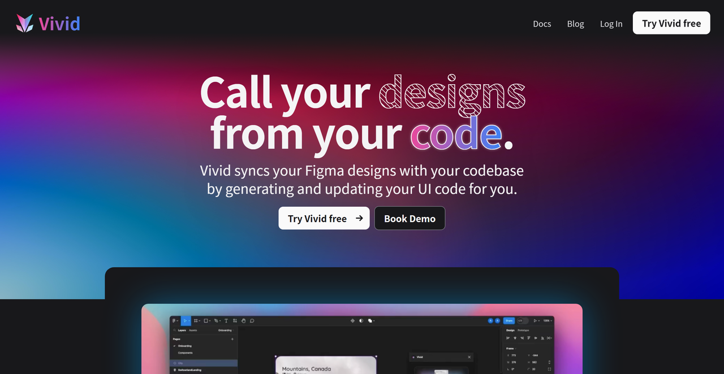This screenshot has width=724, height=374.
Task: Click the align left icon in Design panel
Action: point(508,338)
